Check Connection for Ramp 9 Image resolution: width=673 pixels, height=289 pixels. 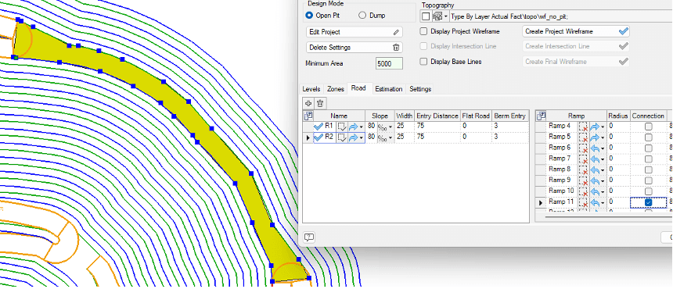[x=649, y=180]
